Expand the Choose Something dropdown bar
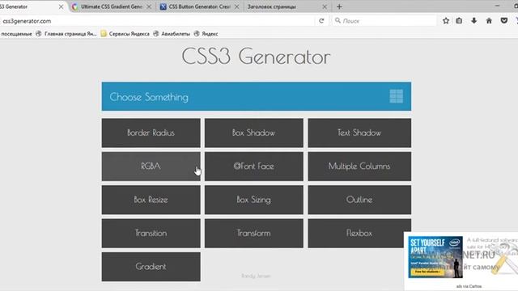The image size is (518, 291). [x=257, y=96]
